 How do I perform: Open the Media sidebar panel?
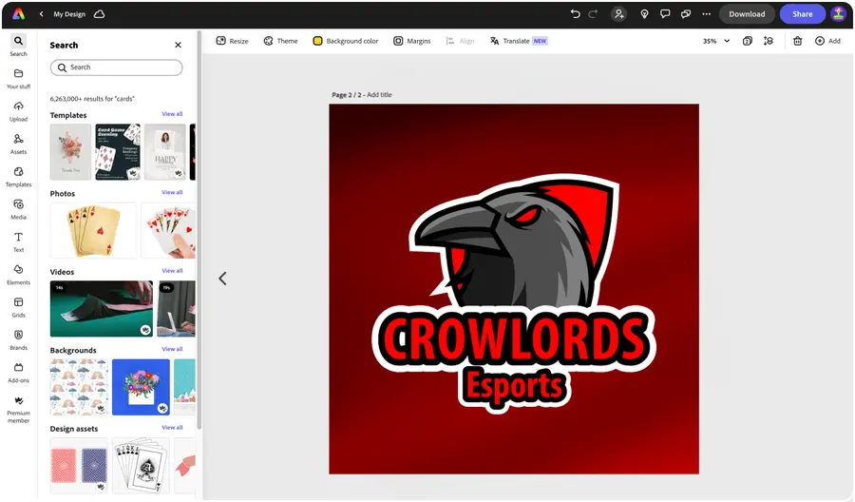[19, 209]
